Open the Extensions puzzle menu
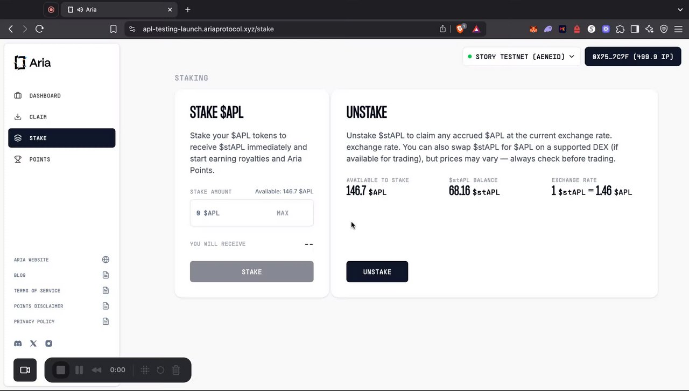This screenshot has width=689, height=391. click(x=620, y=29)
